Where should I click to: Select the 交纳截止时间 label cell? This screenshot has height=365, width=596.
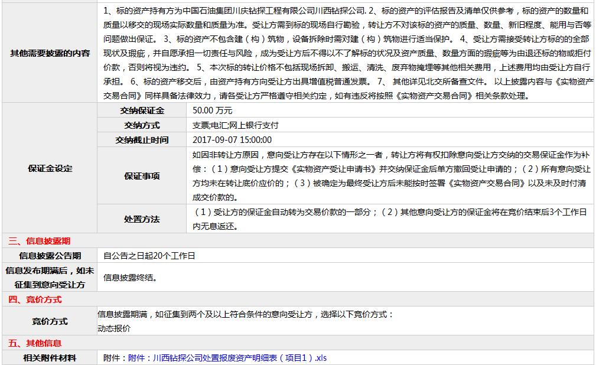pyautogui.click(x=142, y=140)
